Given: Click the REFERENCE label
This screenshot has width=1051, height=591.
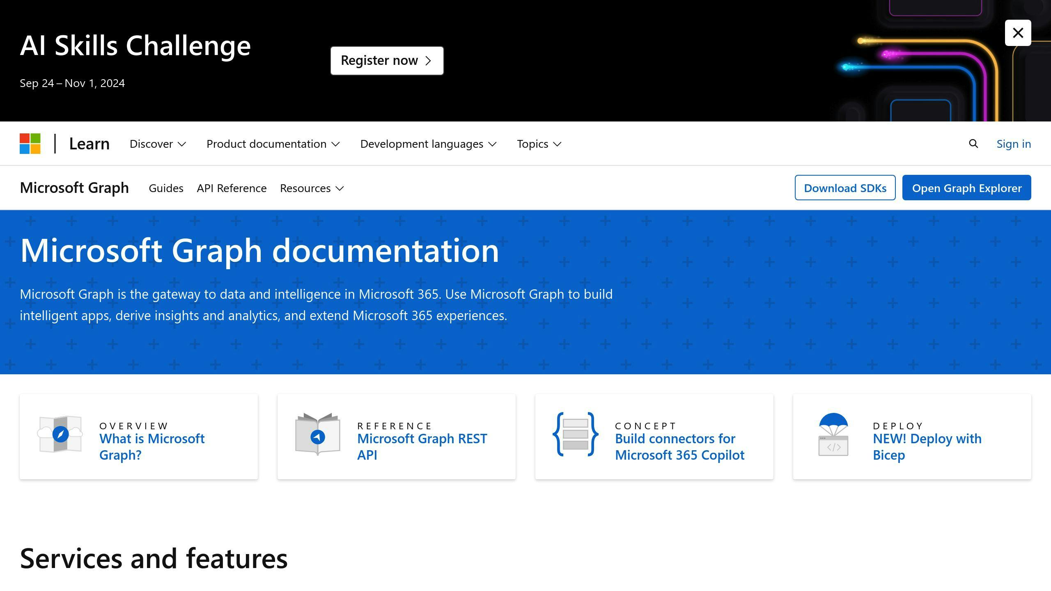Looking at the screenshot, I should tap(395, 426).
